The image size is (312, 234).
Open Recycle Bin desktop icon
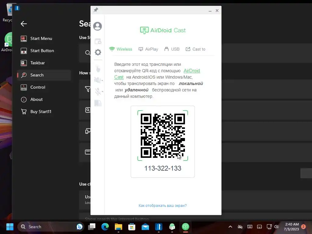8,12
